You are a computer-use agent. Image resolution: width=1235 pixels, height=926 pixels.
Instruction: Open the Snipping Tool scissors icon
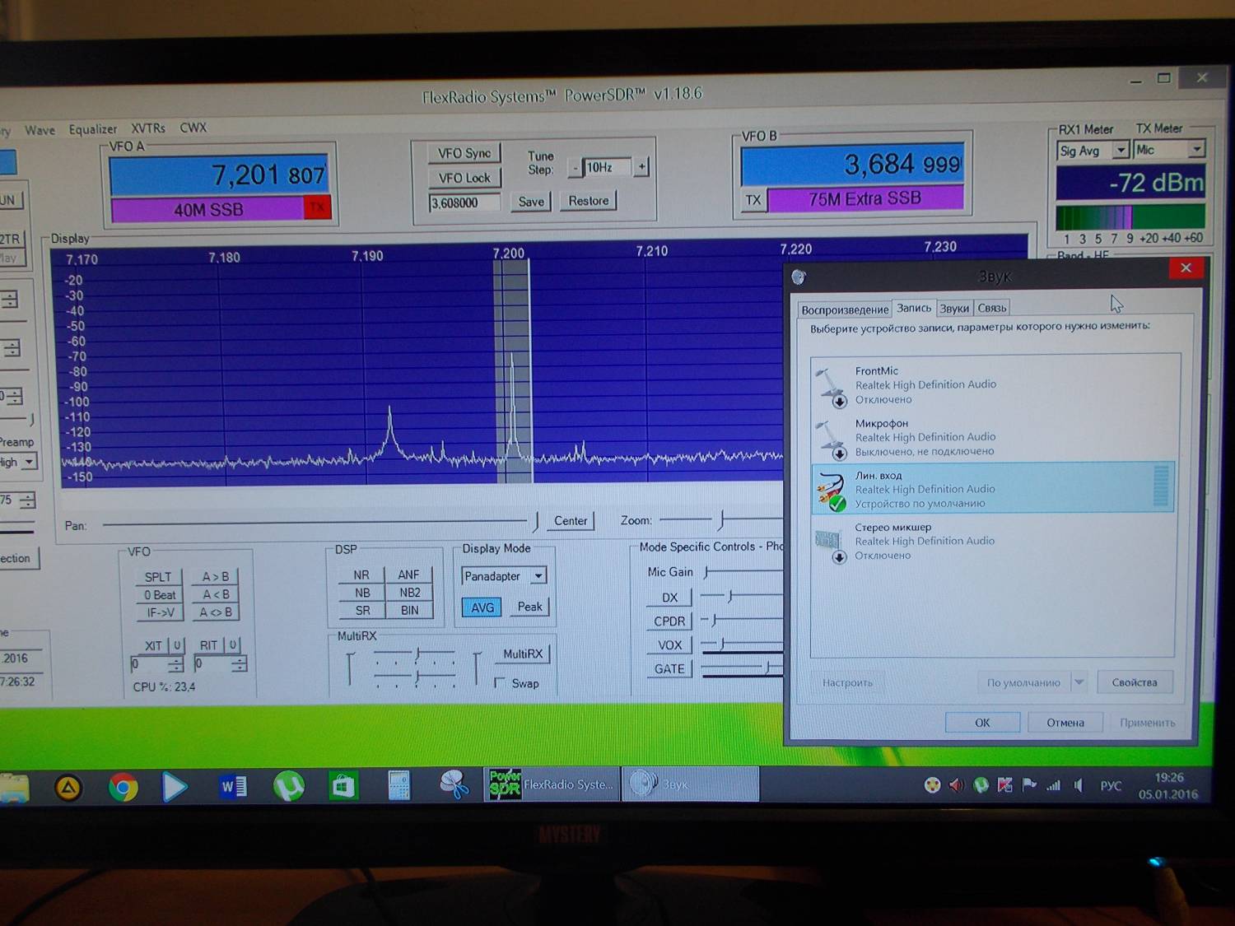[454, 784]
